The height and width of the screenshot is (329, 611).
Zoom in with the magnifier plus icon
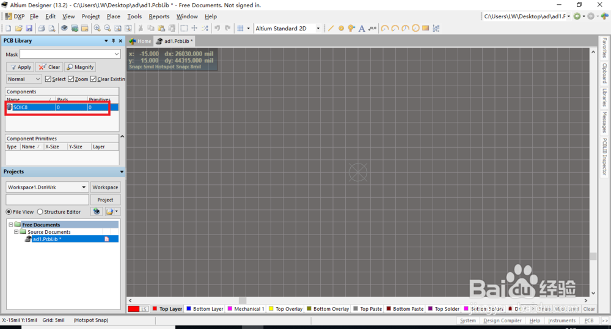click(97, 28)
